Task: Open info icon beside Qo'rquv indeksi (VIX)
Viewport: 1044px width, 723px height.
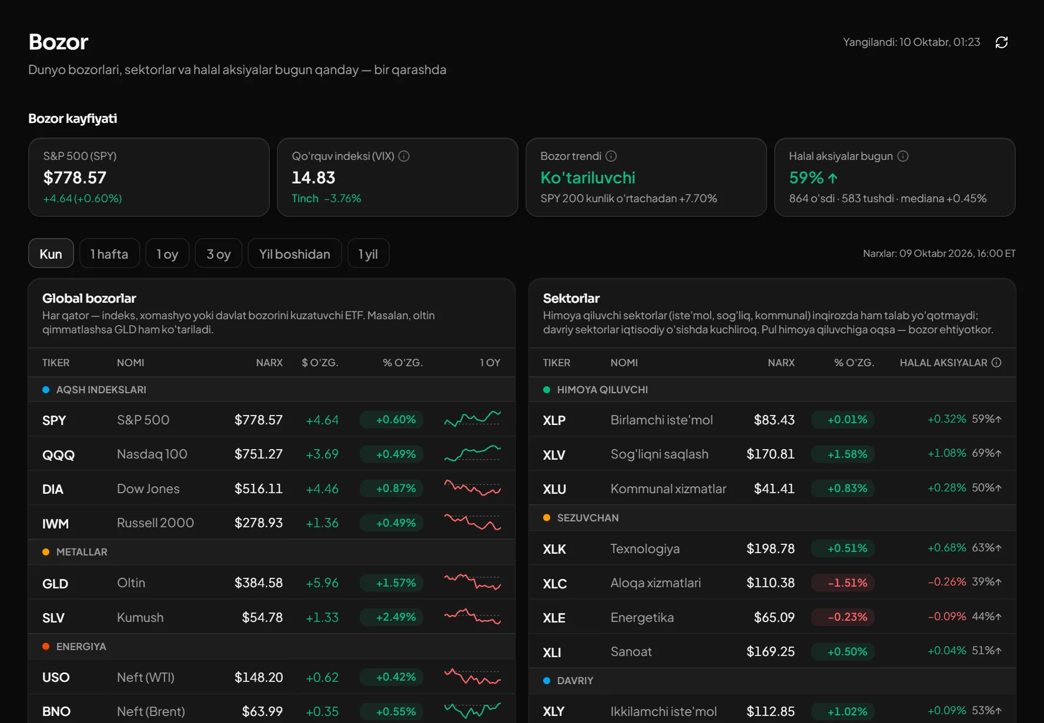Action: tap(404, 156)
